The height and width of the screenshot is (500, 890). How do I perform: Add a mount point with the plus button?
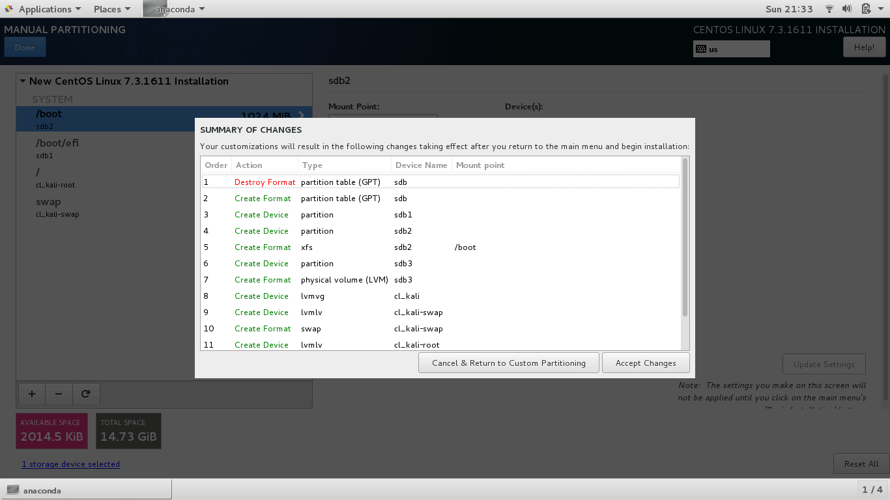tap(32, 394)
